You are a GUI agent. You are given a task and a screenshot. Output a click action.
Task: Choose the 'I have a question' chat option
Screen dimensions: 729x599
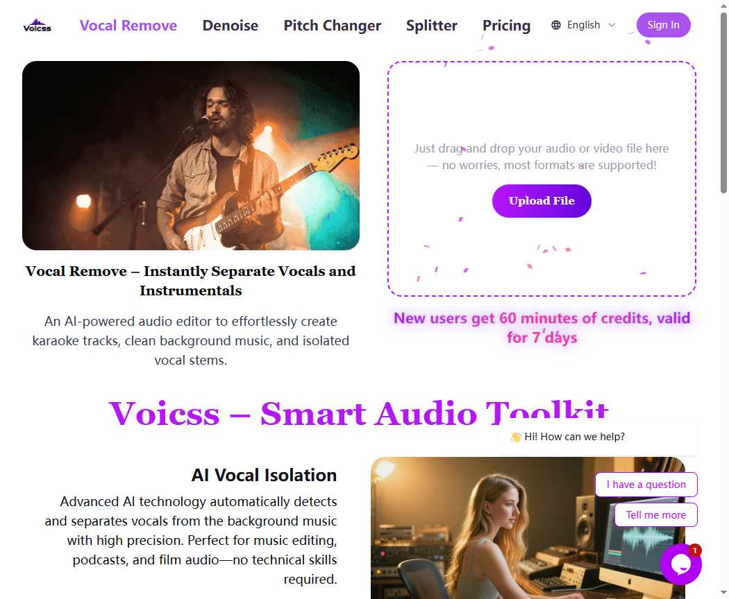(646, 485)
